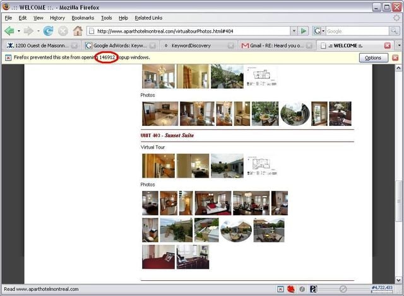
Task: Click the green Back arrow button
Action: coord(9,31)
